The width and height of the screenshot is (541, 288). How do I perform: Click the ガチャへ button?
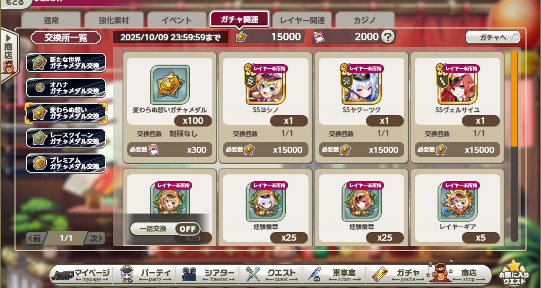[493, 37]
